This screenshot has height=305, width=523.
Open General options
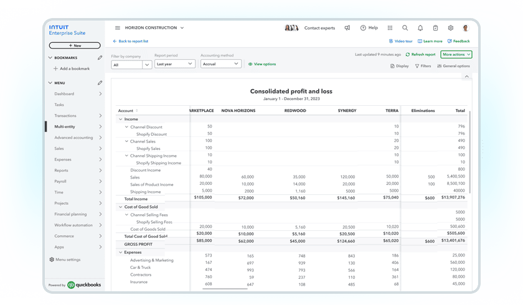click(x=453, y=66)
